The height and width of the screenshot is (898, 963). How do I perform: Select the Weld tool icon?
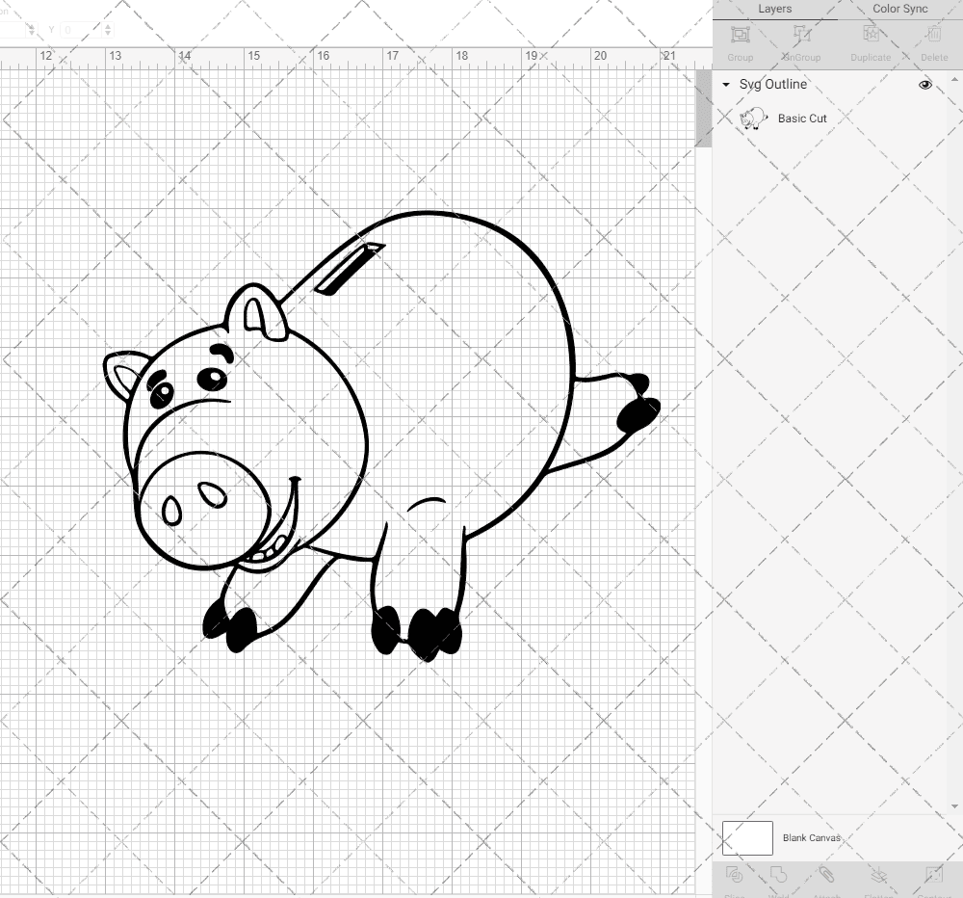tap(779, 876)
